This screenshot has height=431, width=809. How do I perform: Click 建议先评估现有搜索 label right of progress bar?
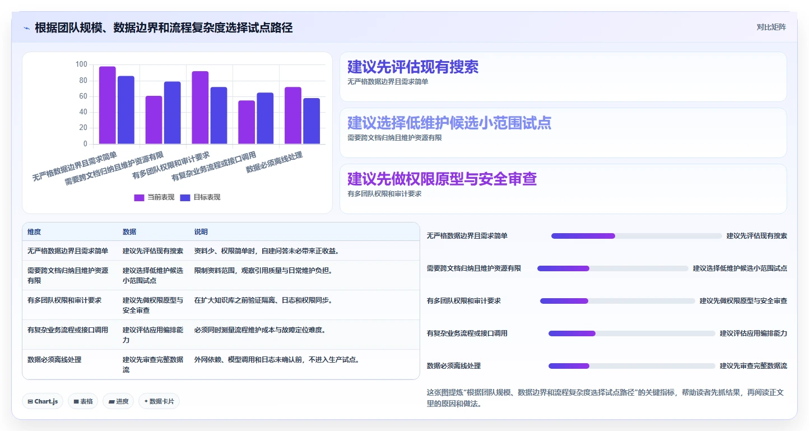click(757, 236)
